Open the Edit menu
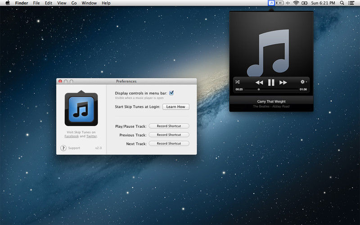This screenshot has height=225, width=360. coord(49,3)
